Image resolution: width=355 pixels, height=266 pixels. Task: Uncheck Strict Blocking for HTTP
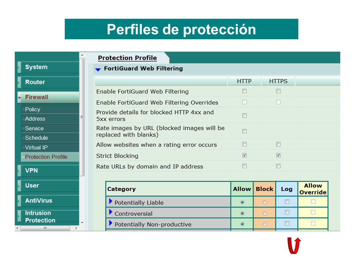[244, 155]
